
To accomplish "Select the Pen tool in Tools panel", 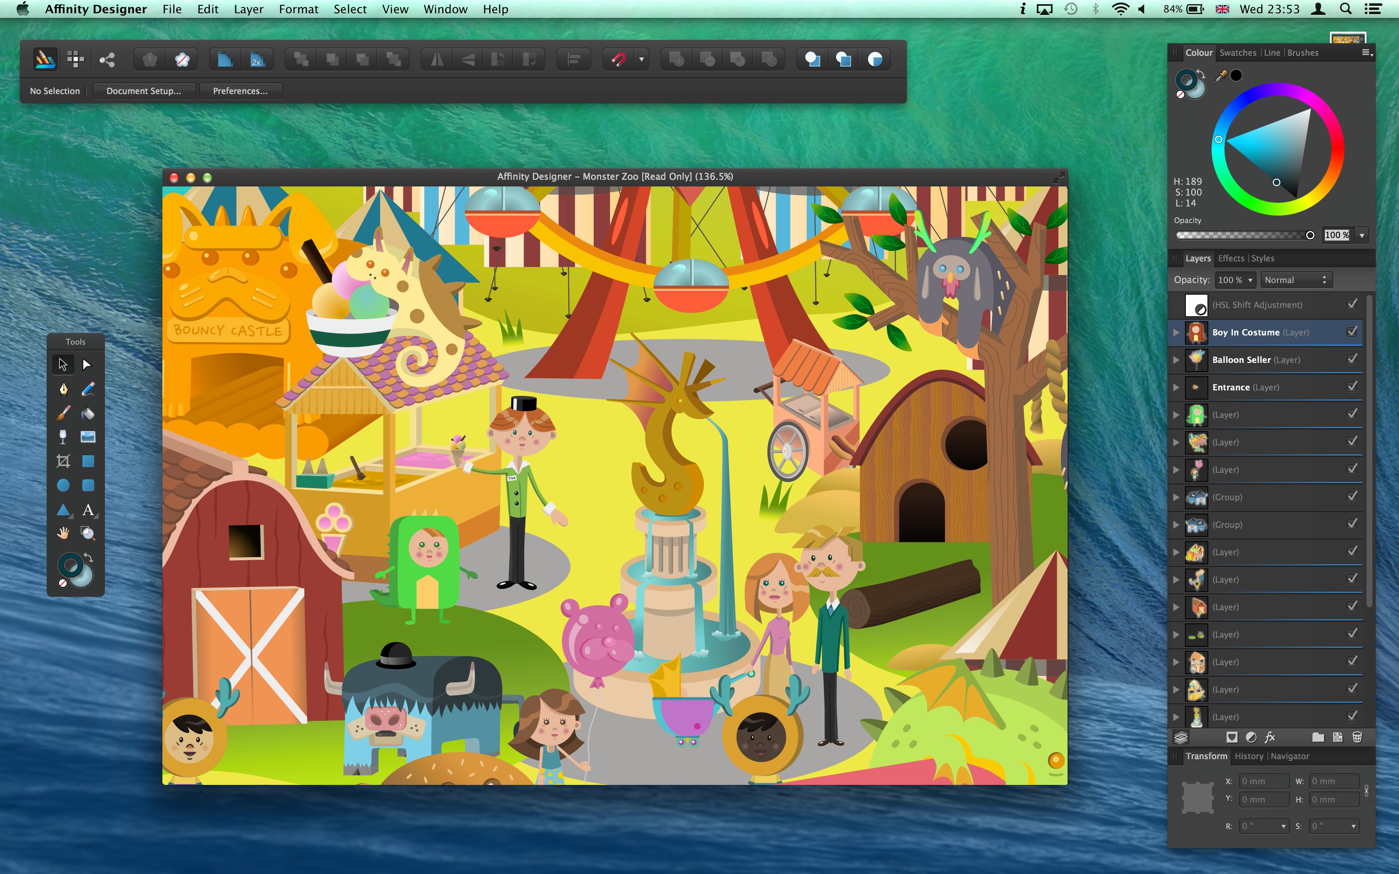I will click(x=63, y=389).
